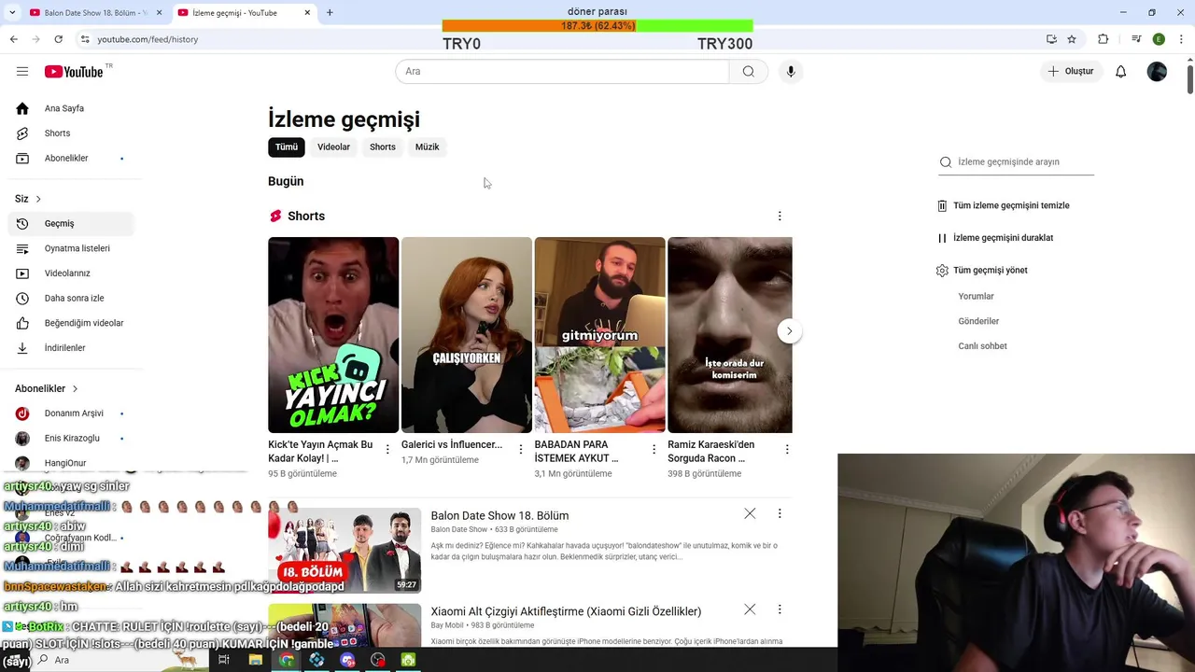Open Videolarınız in the sidebar
The width and height of the screenshot is (1195, 672).
(71, 273)
